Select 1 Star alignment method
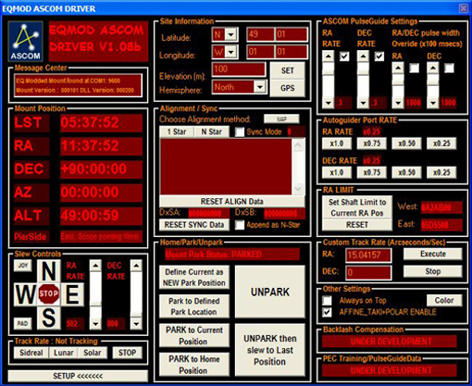Viewport: 472px width, 386px height. (177, 131)
